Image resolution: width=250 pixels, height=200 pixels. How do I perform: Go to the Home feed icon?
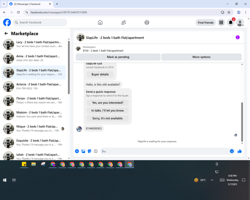100,22
